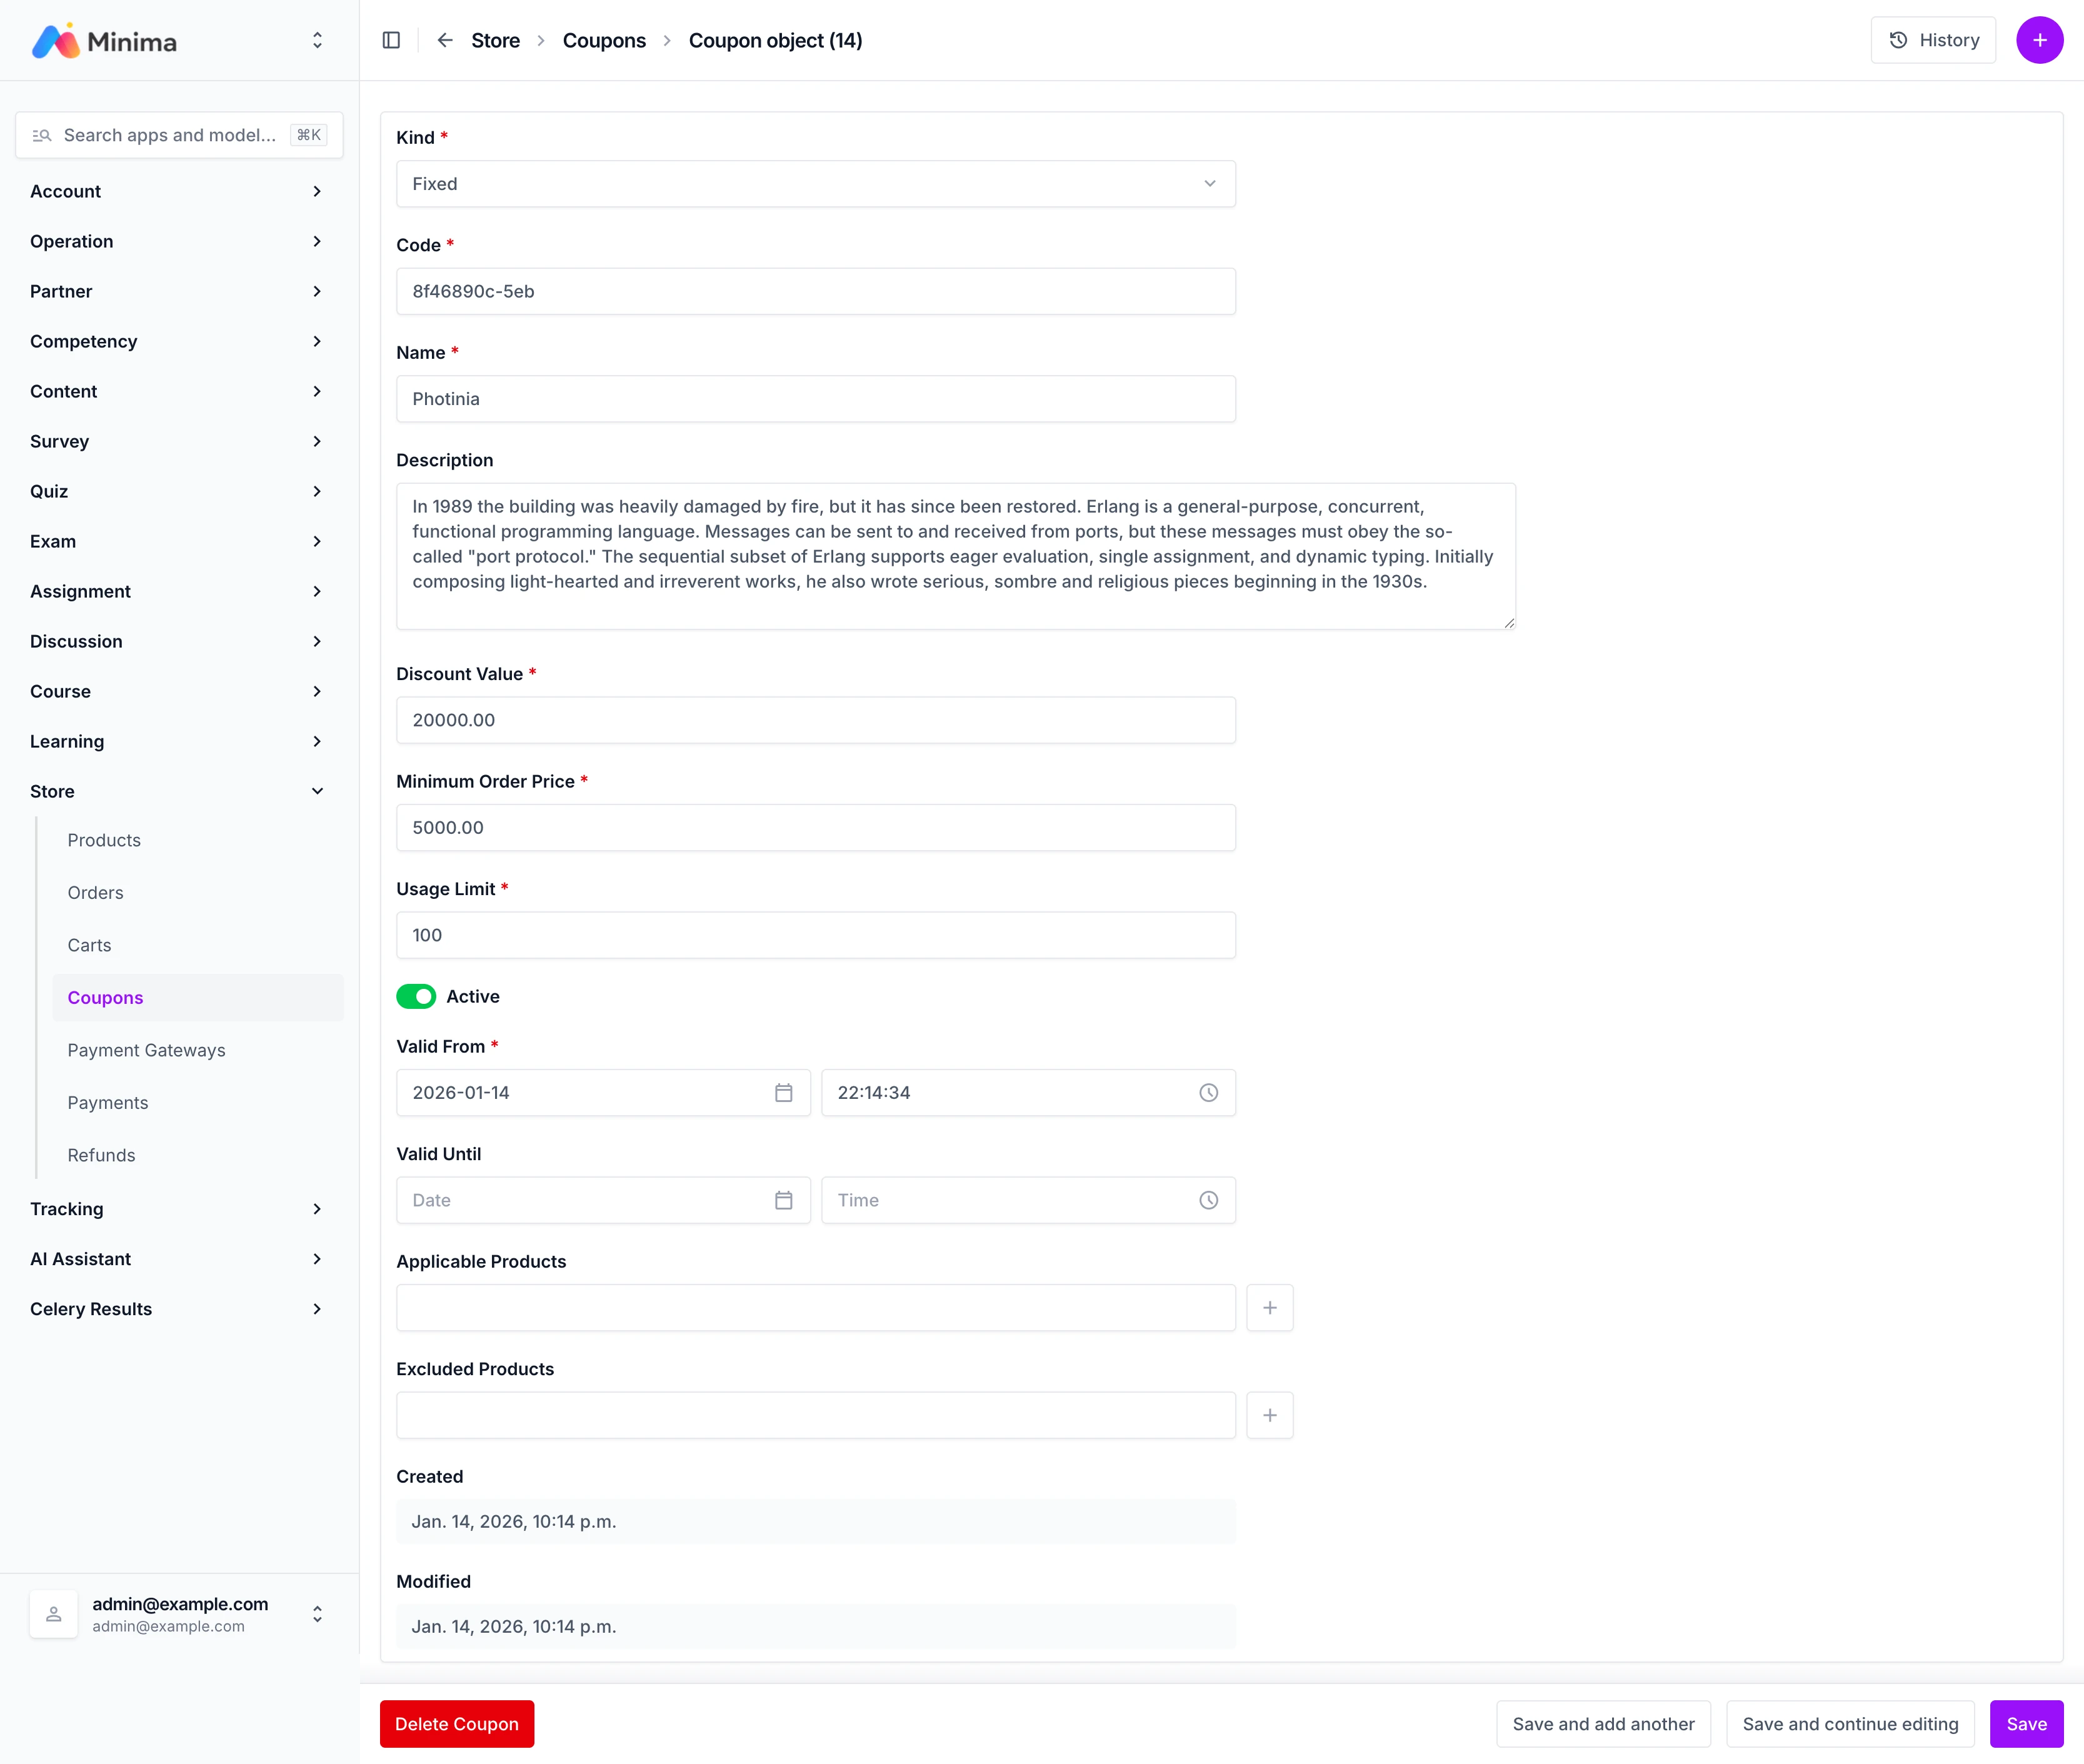Open the History view
2084x1764 pixels.
pos(1932,40)
